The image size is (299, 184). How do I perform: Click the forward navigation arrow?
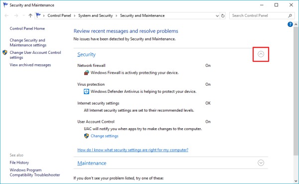pos(16,15)
